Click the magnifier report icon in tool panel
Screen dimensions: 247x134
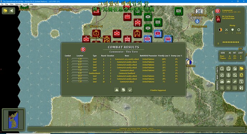(222, 69)
